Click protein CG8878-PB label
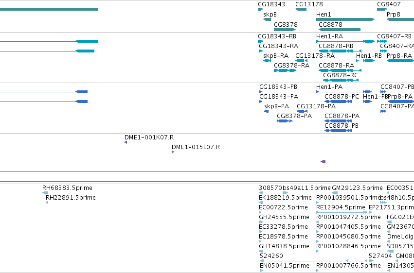This screenshot has height=273, width=414. point(342,126)
